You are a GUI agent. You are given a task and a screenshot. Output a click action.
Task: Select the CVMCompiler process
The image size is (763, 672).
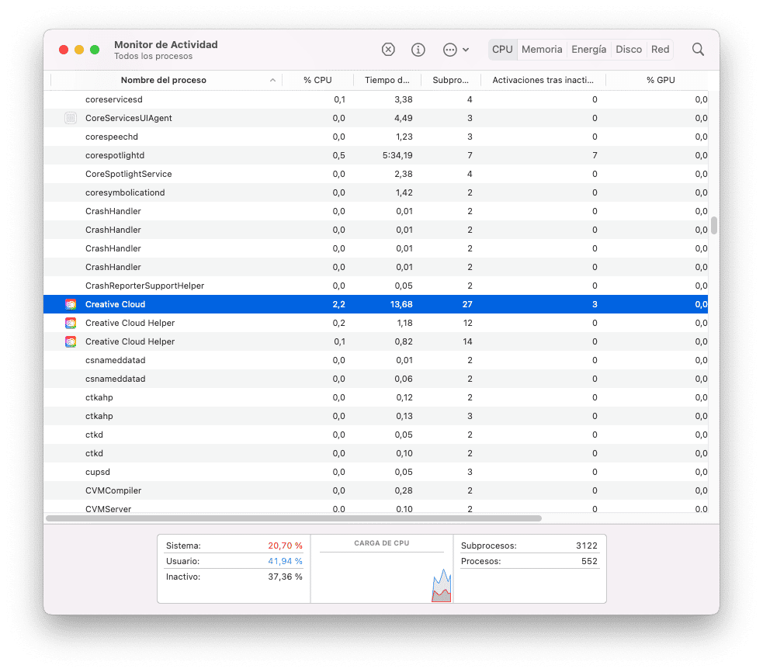click(376, 491)
